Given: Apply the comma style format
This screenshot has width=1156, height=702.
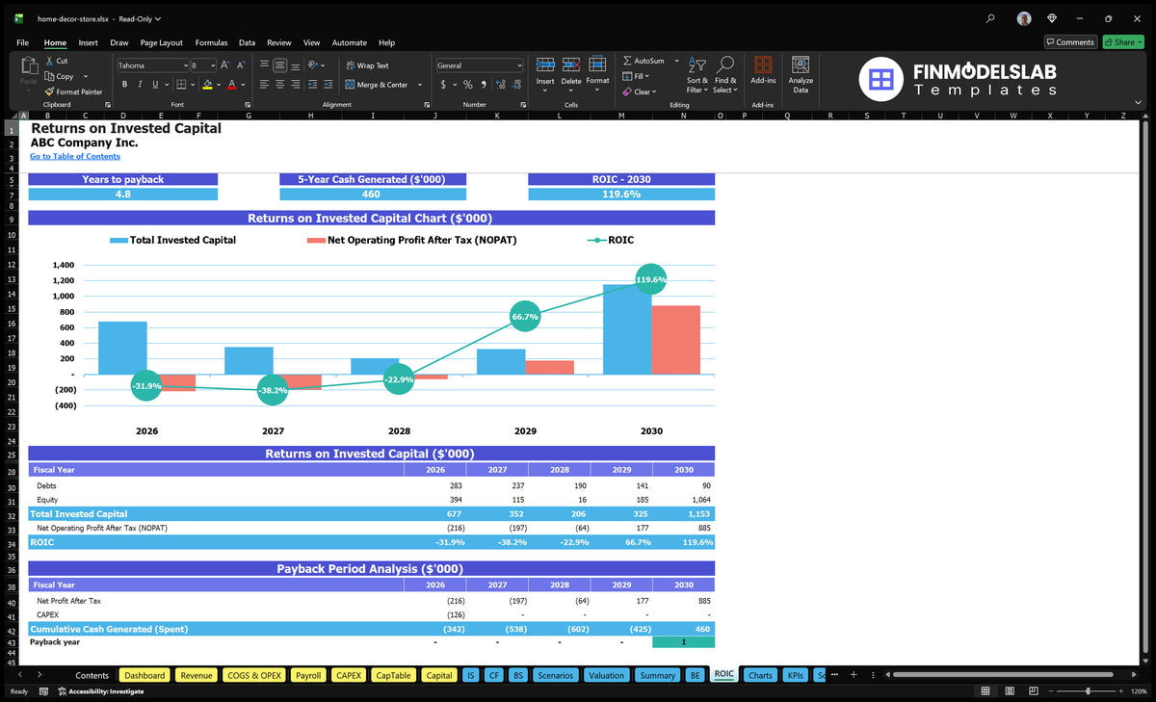Looking at the screenshot, I should point(485,85).
